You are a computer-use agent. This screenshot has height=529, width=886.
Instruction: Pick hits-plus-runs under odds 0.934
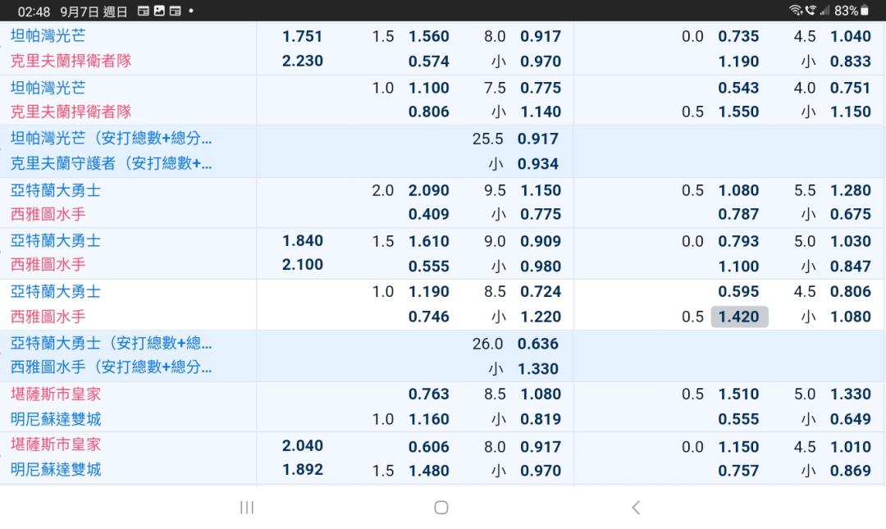tap(538, 164)
